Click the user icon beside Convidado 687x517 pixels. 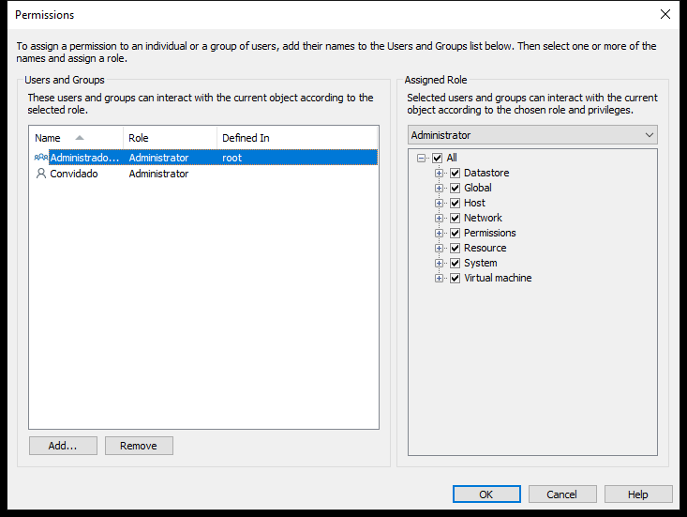click(41, 174)
